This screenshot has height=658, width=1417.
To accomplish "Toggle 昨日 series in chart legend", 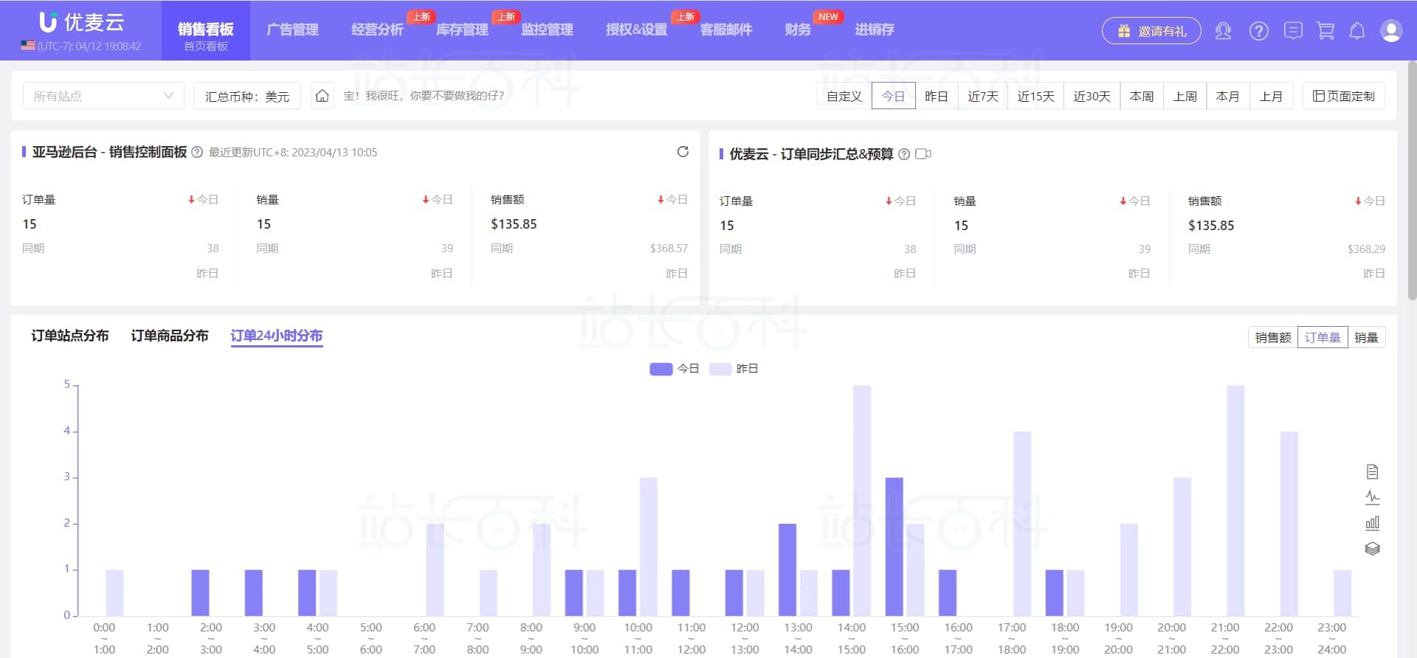I will pos(734,369).
